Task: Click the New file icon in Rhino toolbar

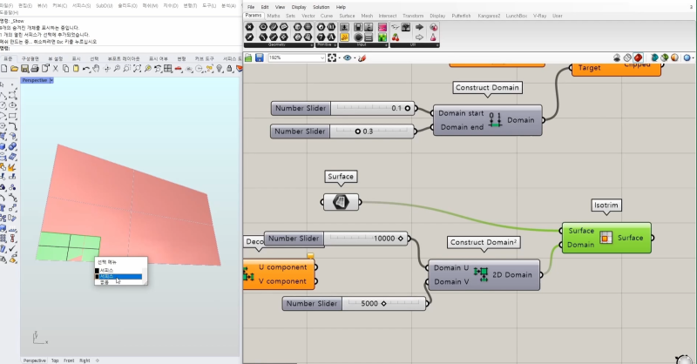Action: click(x=4, y=69)
